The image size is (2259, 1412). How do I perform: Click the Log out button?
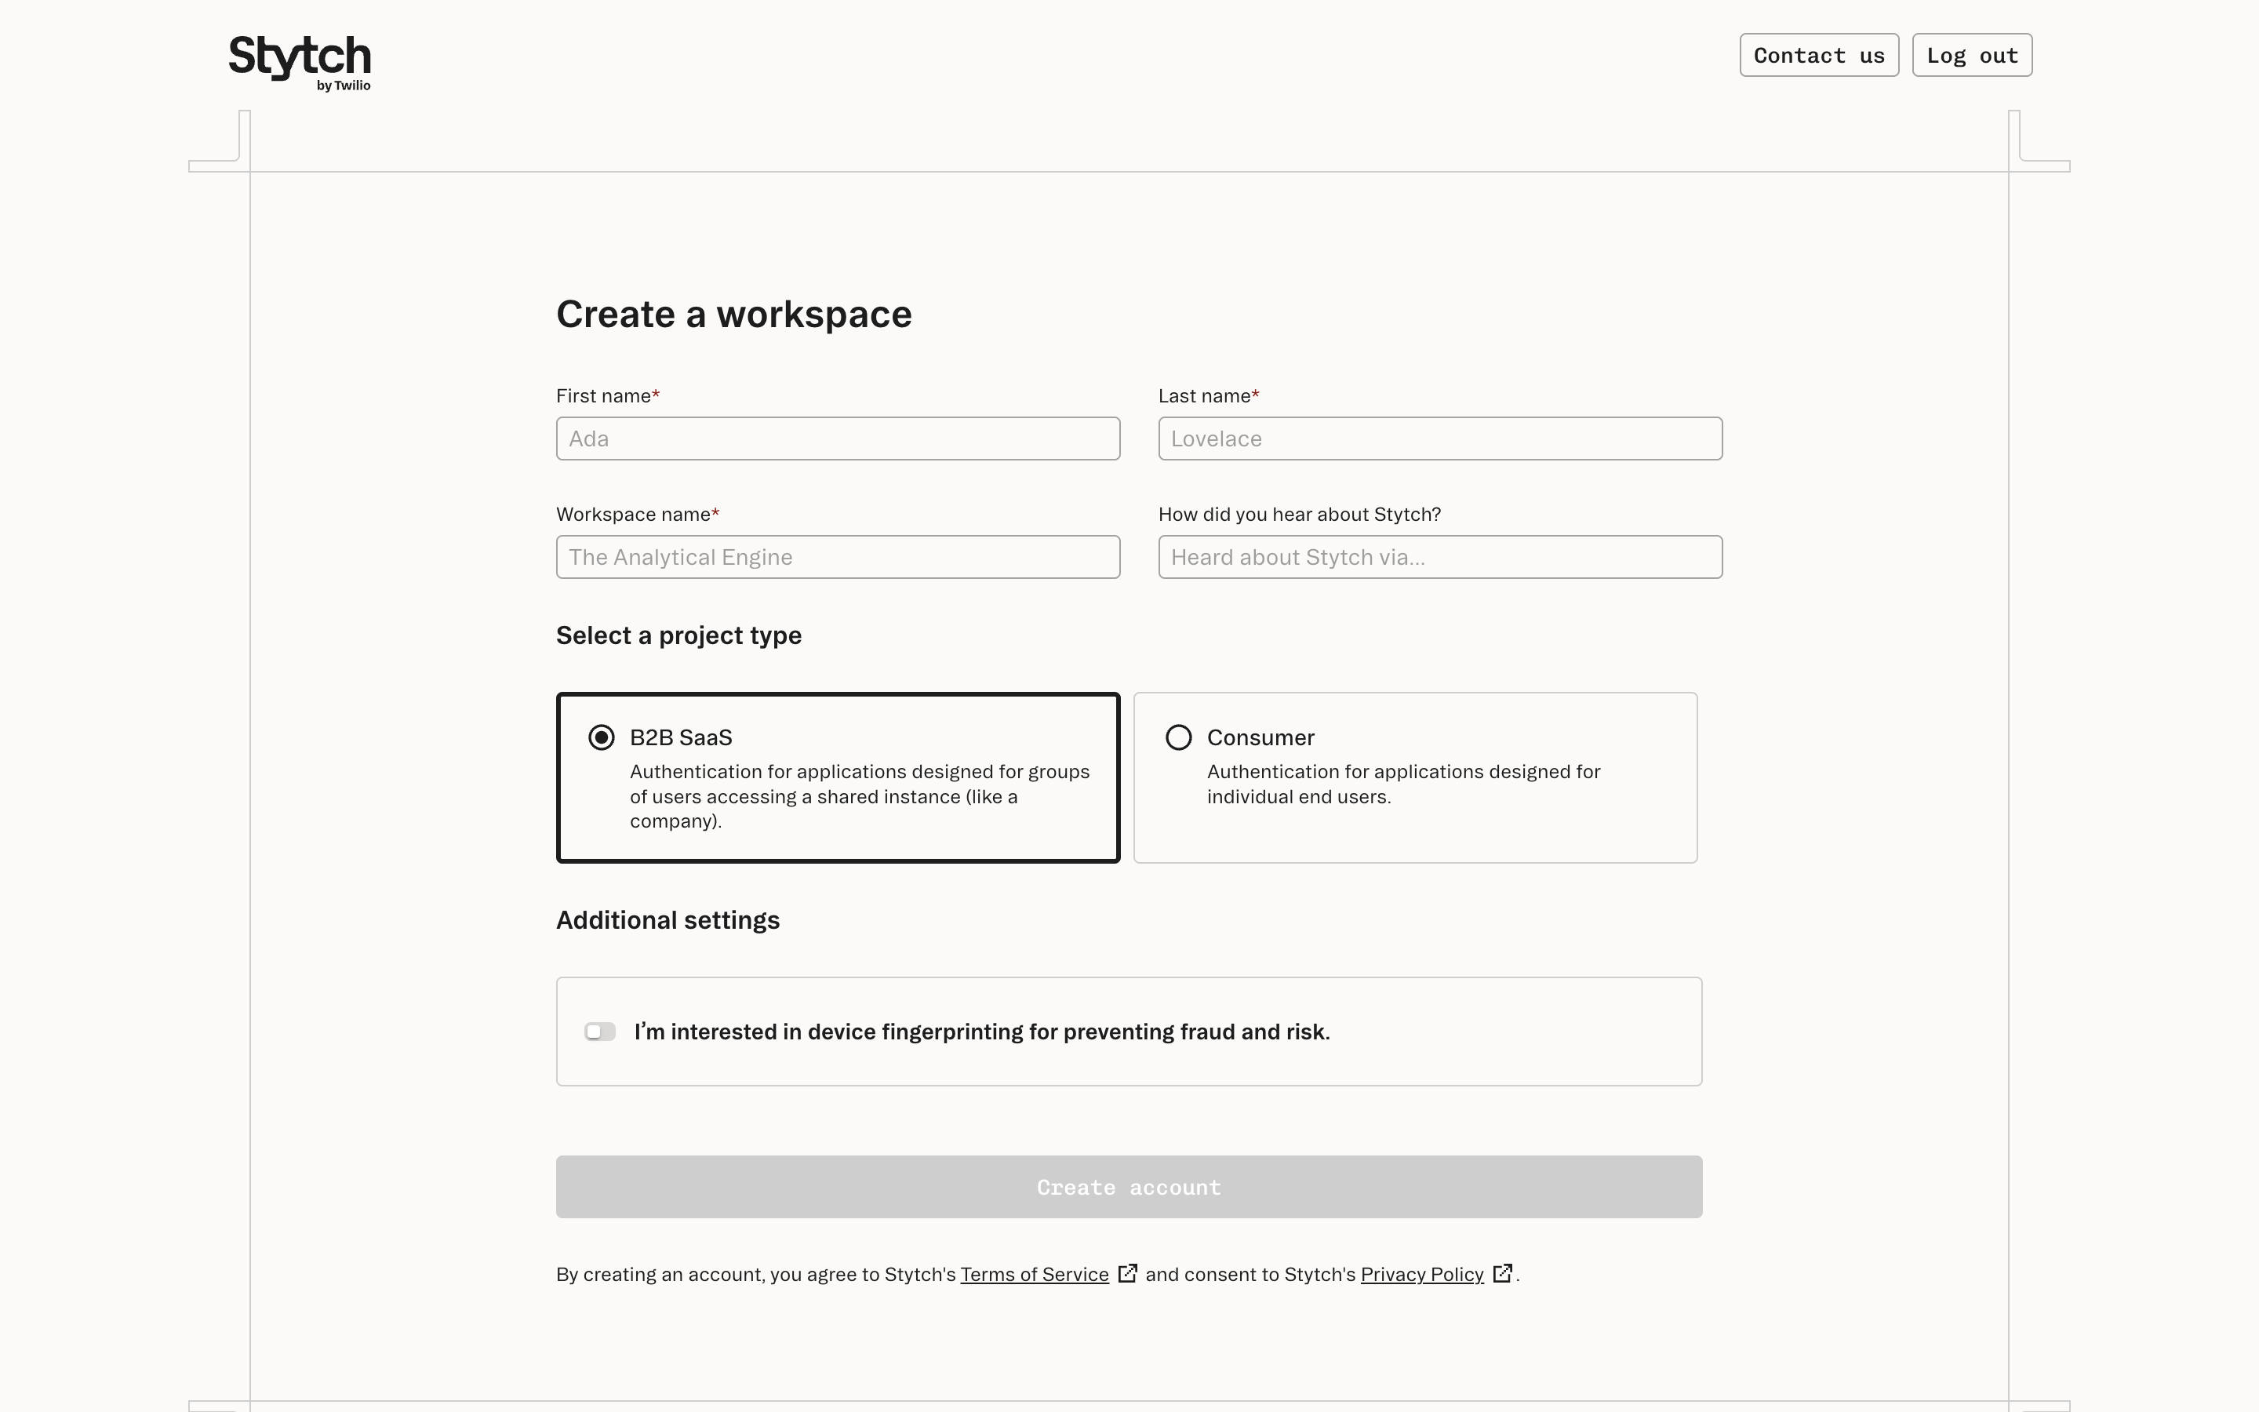pyautogui.click(x=1973, y=55)
